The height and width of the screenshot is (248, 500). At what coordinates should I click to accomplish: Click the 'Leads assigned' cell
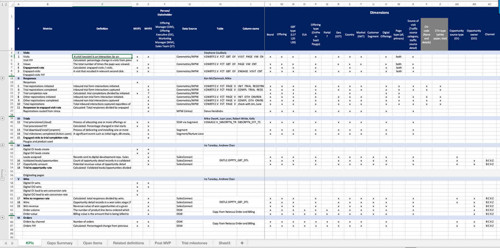point(48,157)
